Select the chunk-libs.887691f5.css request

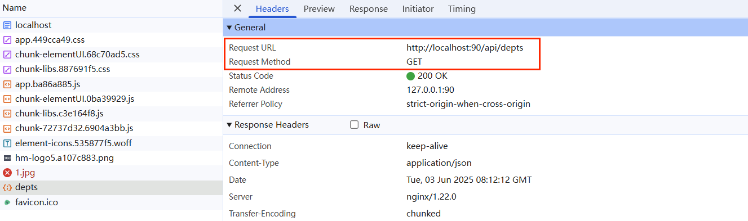(111, 70)
